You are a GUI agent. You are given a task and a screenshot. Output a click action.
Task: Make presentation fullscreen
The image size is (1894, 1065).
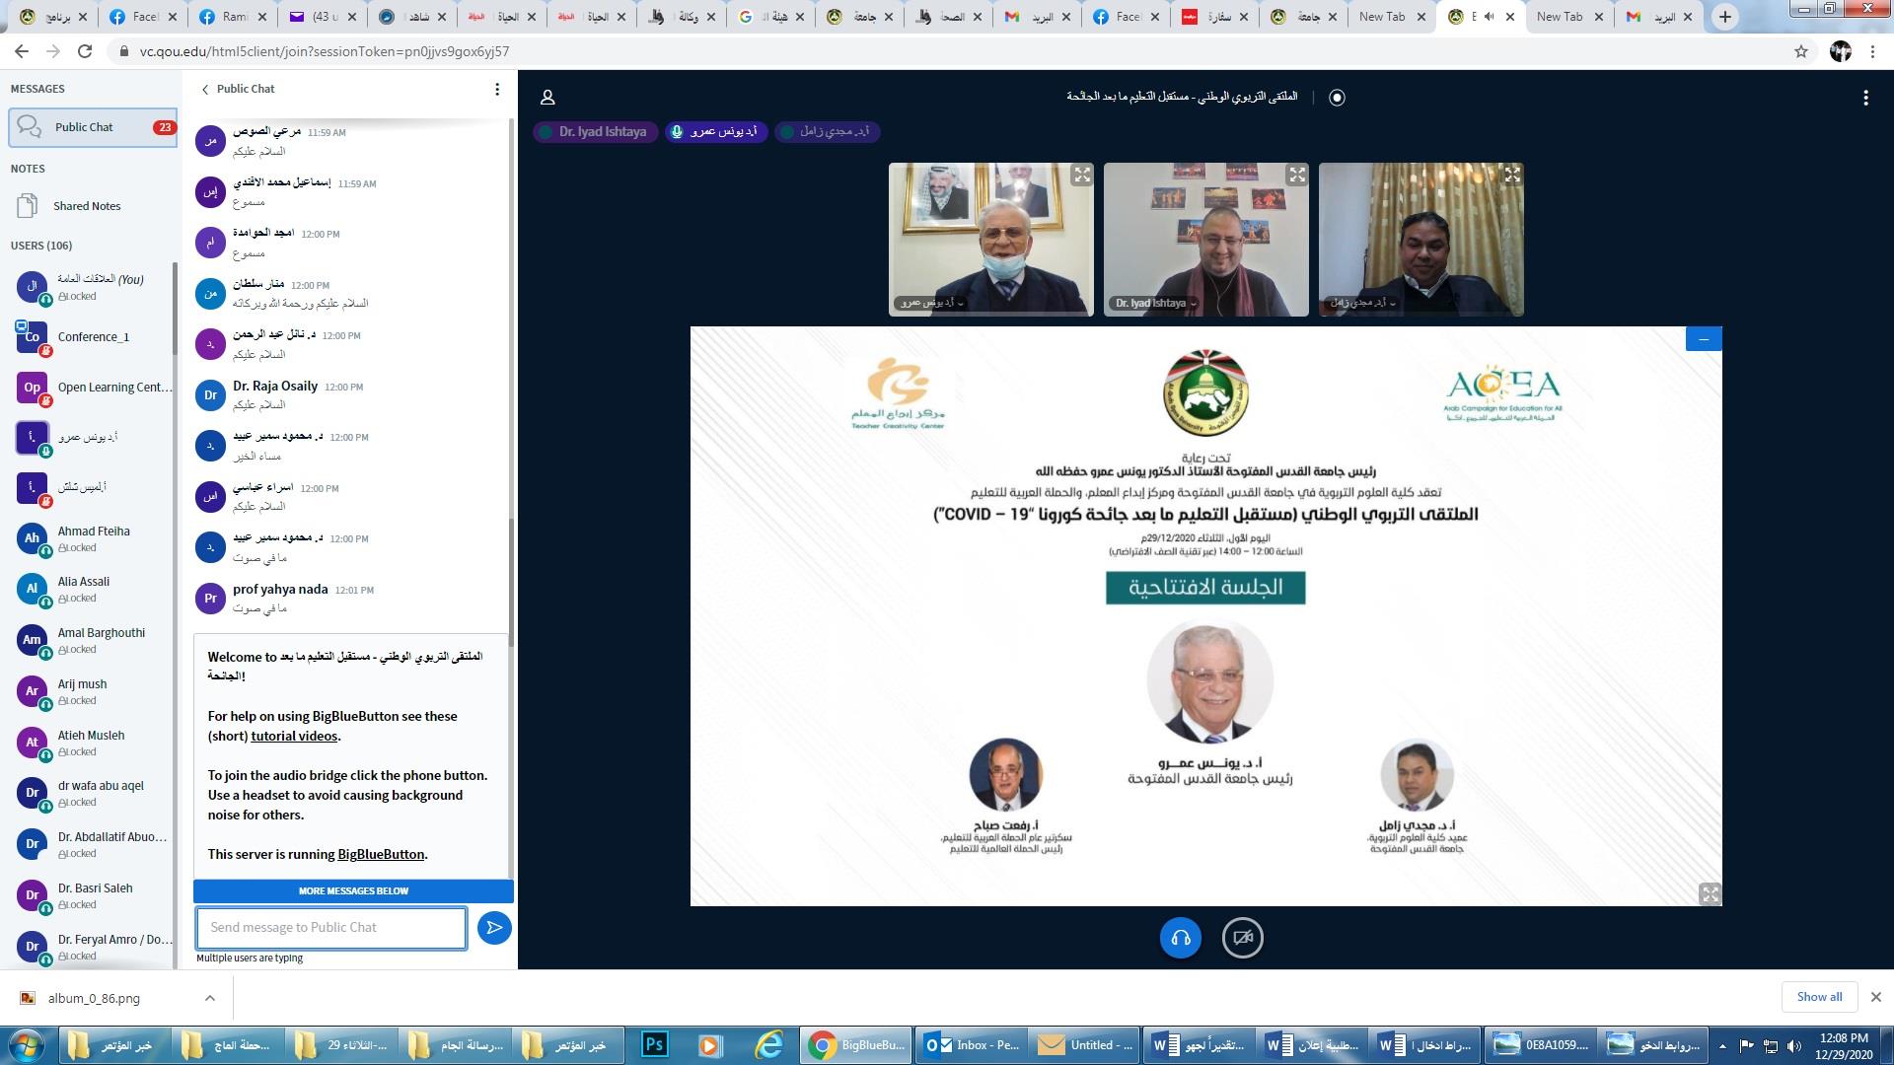tap(1711, 894)
